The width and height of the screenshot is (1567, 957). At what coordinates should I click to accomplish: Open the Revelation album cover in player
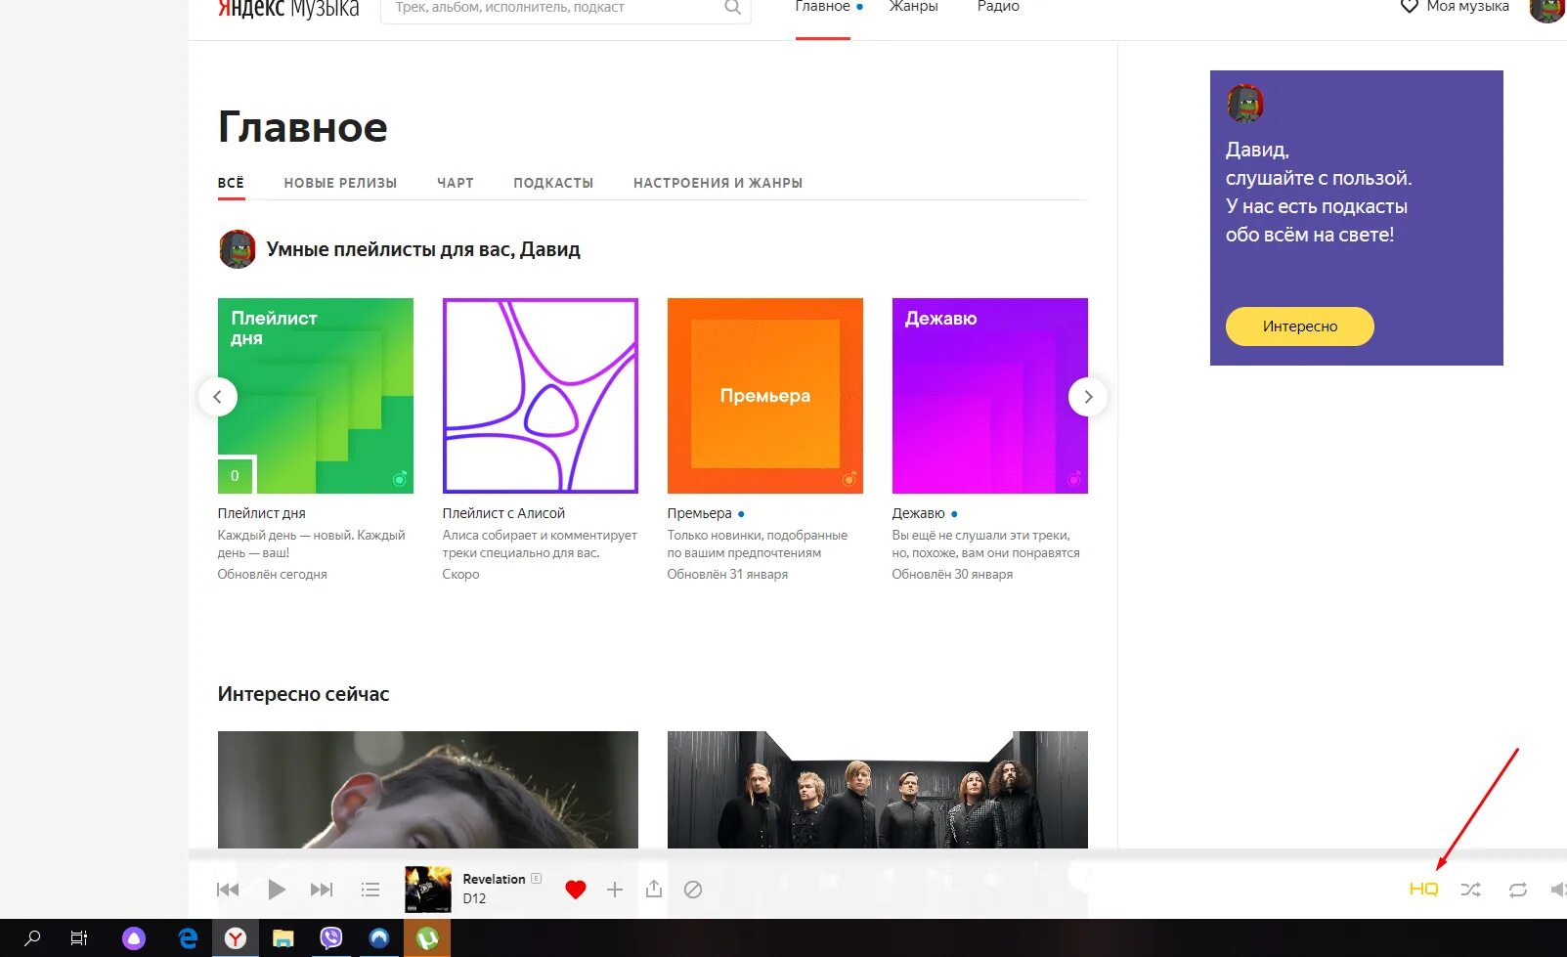(428, 890)
